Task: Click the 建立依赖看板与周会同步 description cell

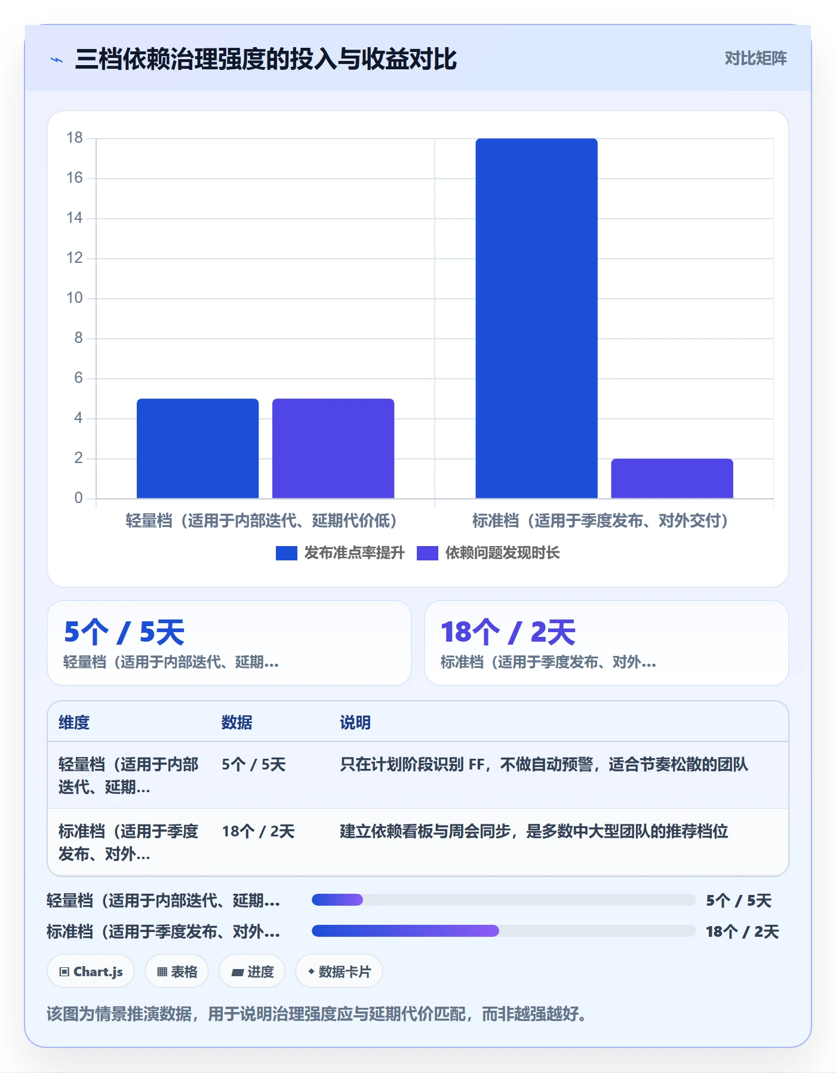Action: click(534, 832)
